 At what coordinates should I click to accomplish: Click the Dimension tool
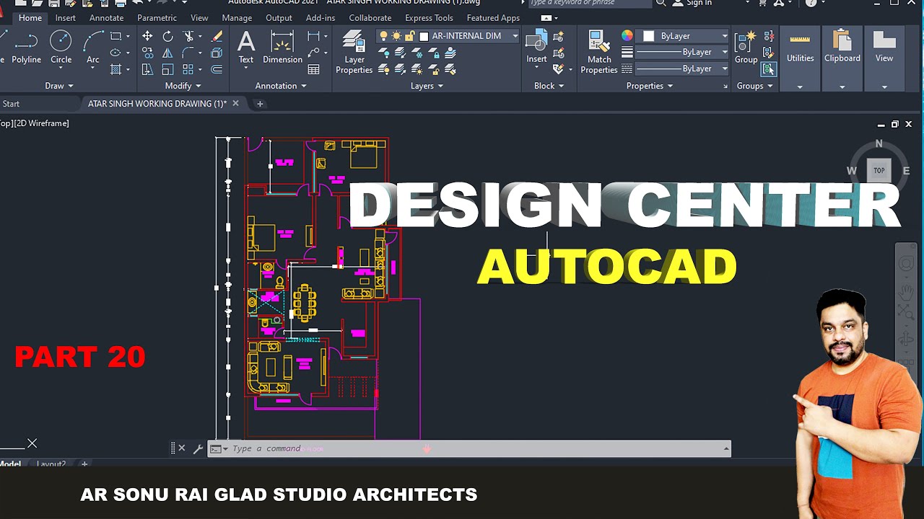pos(282,48)
